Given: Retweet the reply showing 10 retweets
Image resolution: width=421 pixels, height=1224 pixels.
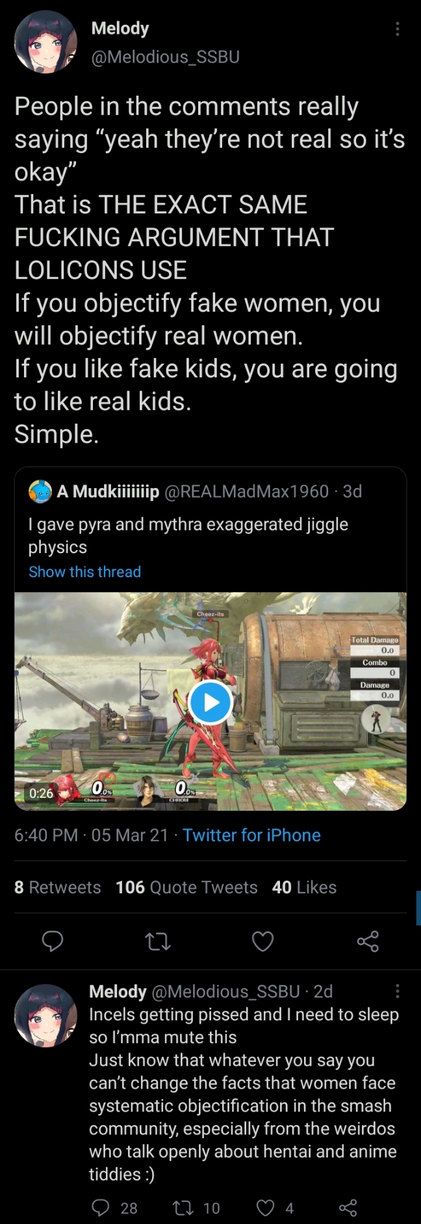Looking at the screenshot, I should 196,1208.
